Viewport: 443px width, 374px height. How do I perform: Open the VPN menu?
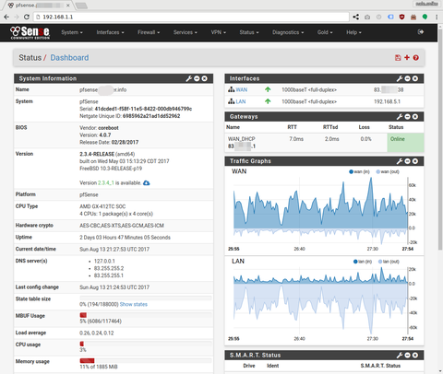pyautogui.click(x=219, y=32)
